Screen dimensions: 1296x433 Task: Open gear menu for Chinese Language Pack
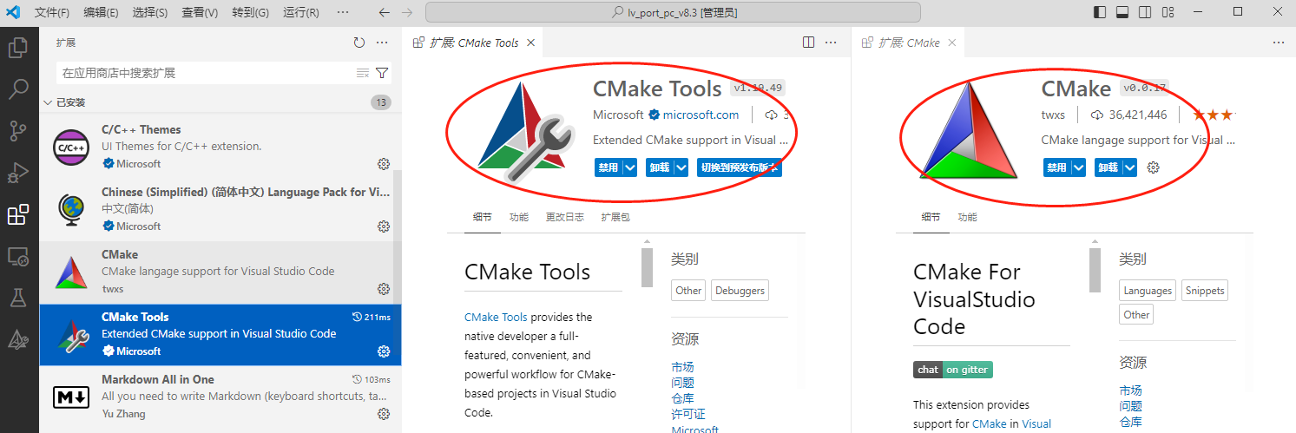(384, 226)
